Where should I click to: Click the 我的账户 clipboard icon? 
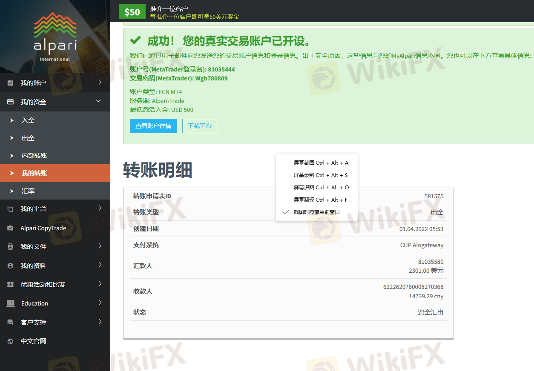pos(11,83)
